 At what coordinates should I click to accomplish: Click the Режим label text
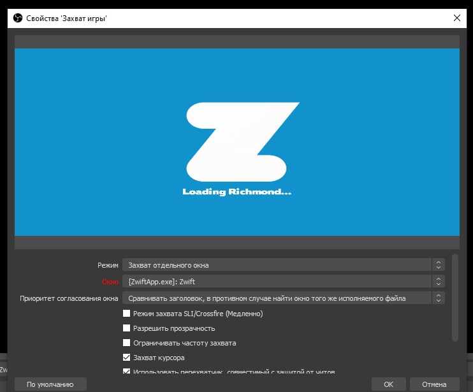[x=108, y=265]
